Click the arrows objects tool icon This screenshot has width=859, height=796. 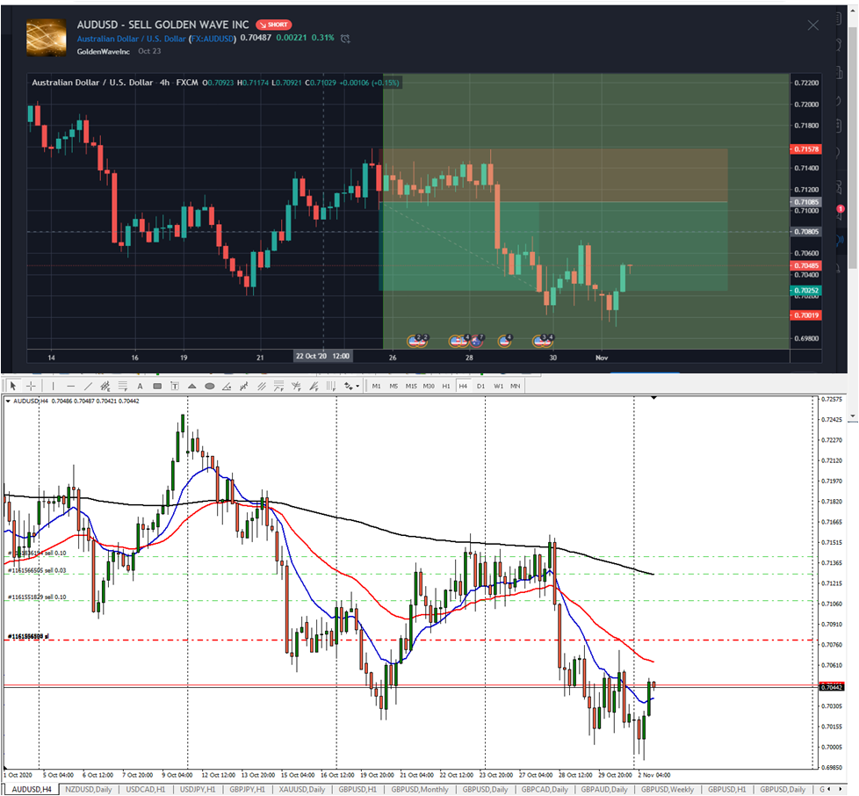click(x=349, y=386)
